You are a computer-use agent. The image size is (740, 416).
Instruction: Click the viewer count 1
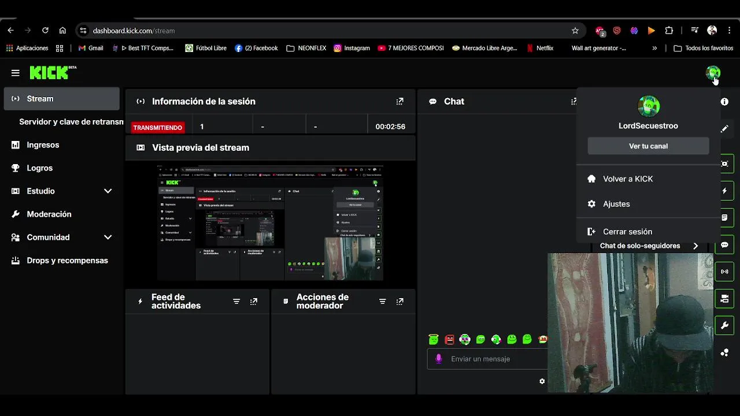point(202,127)
